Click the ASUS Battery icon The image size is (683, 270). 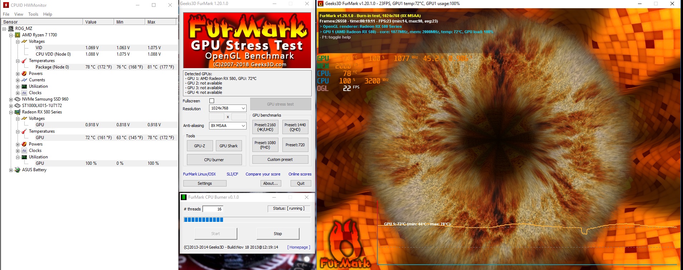point(18,170)
